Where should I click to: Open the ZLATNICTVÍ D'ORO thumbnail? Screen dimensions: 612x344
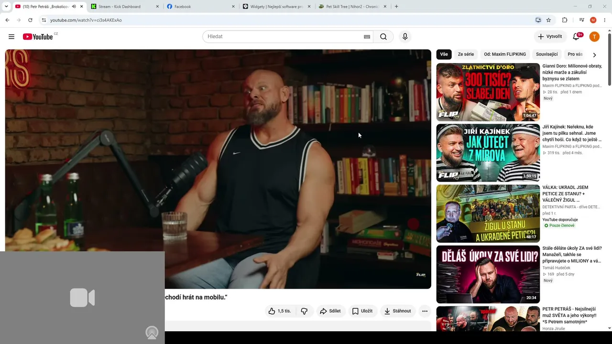coord(488,92)
